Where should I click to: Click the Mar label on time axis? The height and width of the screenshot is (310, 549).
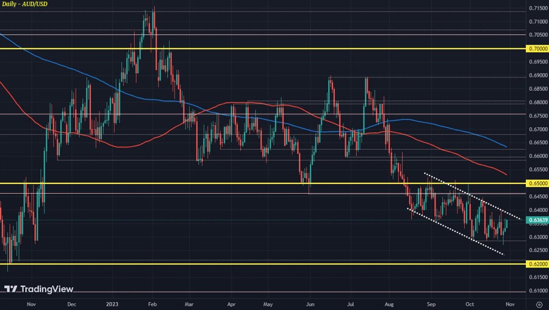pos(188,305)
